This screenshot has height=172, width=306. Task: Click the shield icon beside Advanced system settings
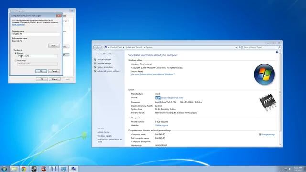95,71
